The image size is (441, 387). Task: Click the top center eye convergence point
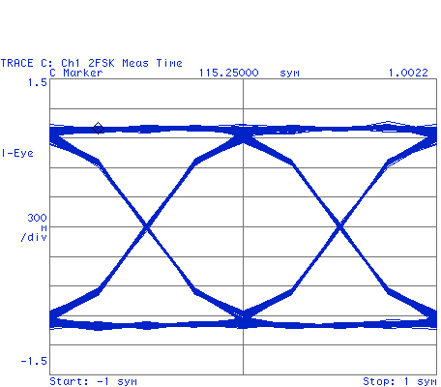(x=244, y=134)
